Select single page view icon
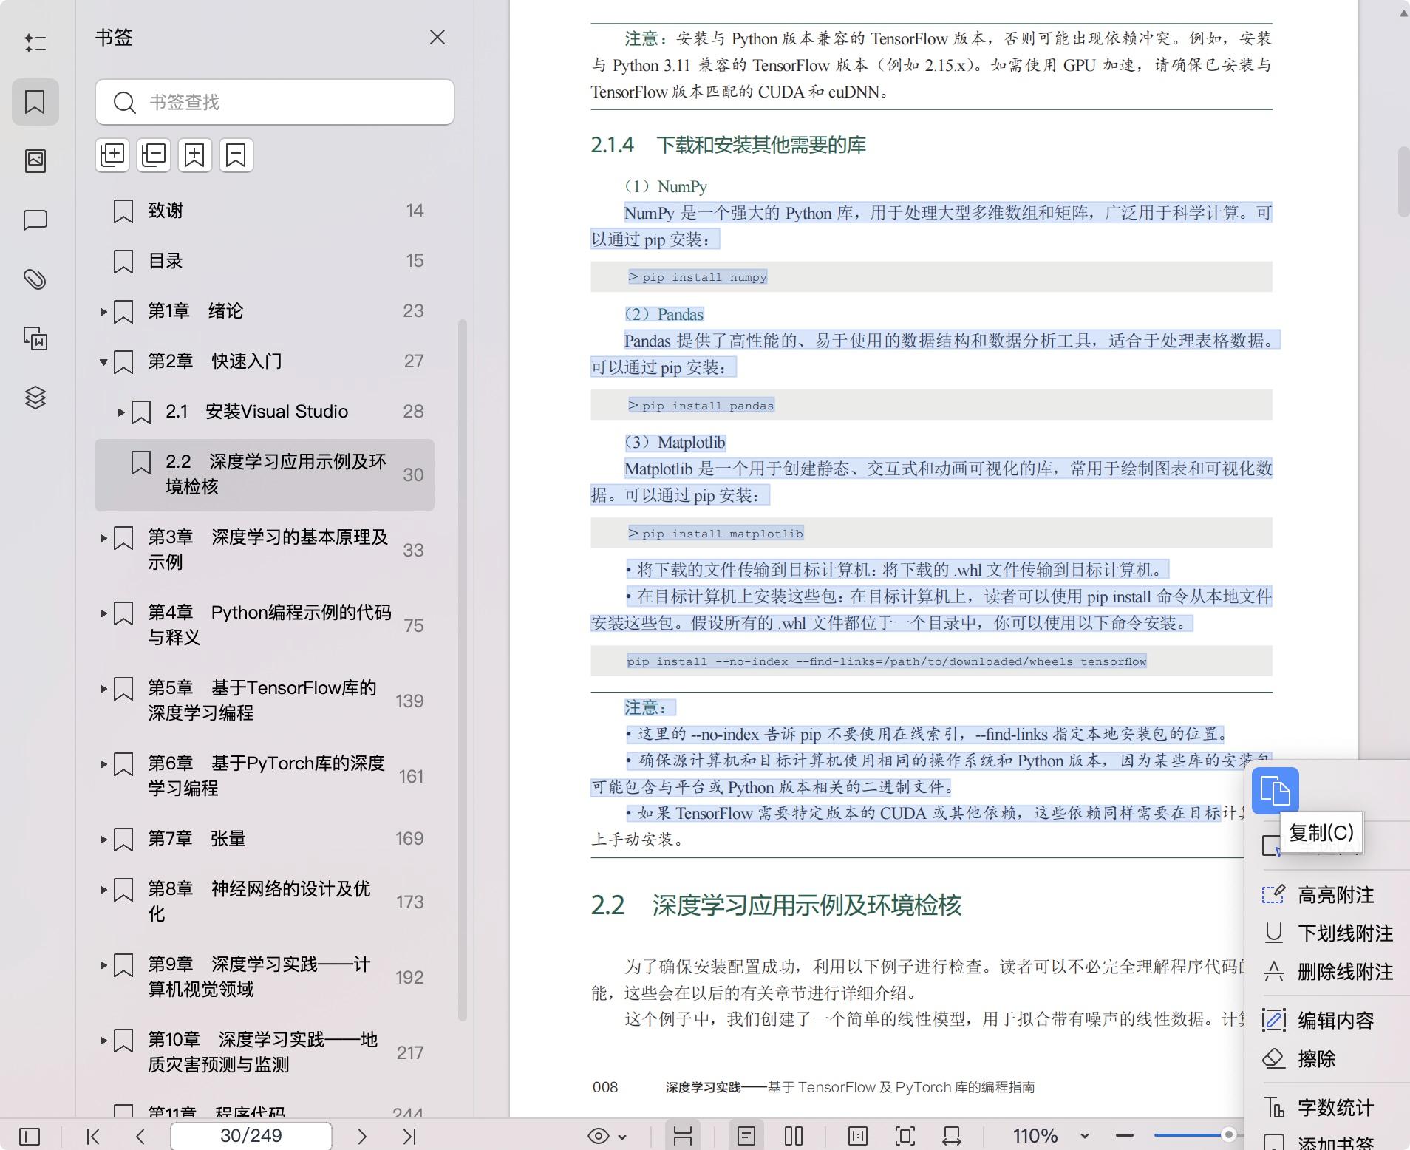This screenshot has height=1150, width=1410. click(746, 1136)
